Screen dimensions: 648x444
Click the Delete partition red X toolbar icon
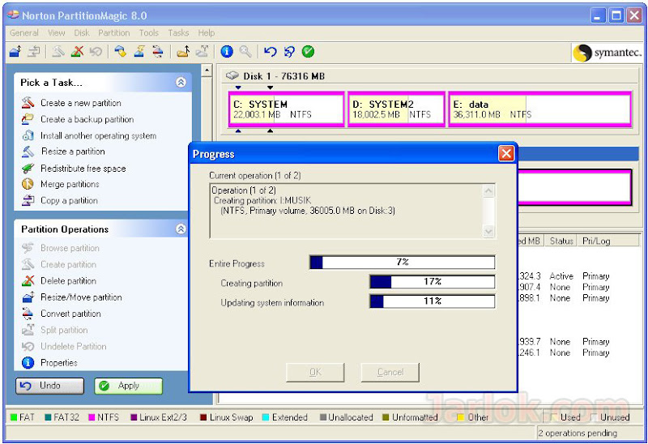pyautogui.click(x=77, y=52)
